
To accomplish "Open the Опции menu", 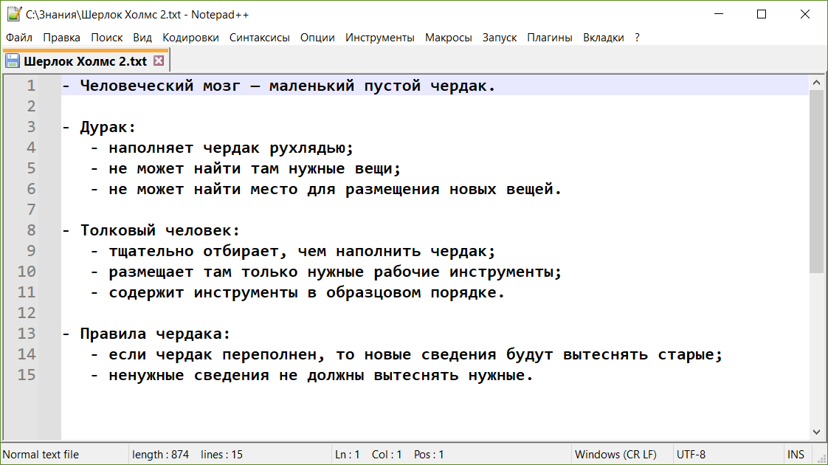I will [317, 38].
